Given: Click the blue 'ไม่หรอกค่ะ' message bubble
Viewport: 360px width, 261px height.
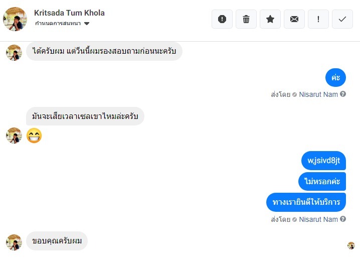Looking at the screenshot, I should [x=322, y=181].
